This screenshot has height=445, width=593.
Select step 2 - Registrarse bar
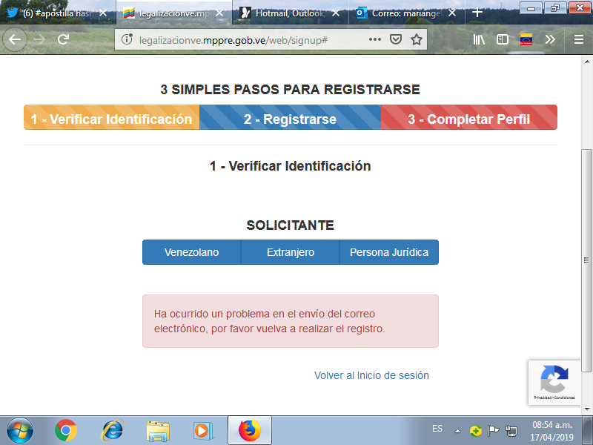click(x=290, y=117)
